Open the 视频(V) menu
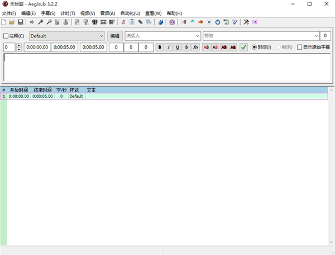 [x=88, y=13]
